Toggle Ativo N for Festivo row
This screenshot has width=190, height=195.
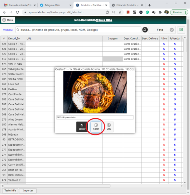point(164,89)
